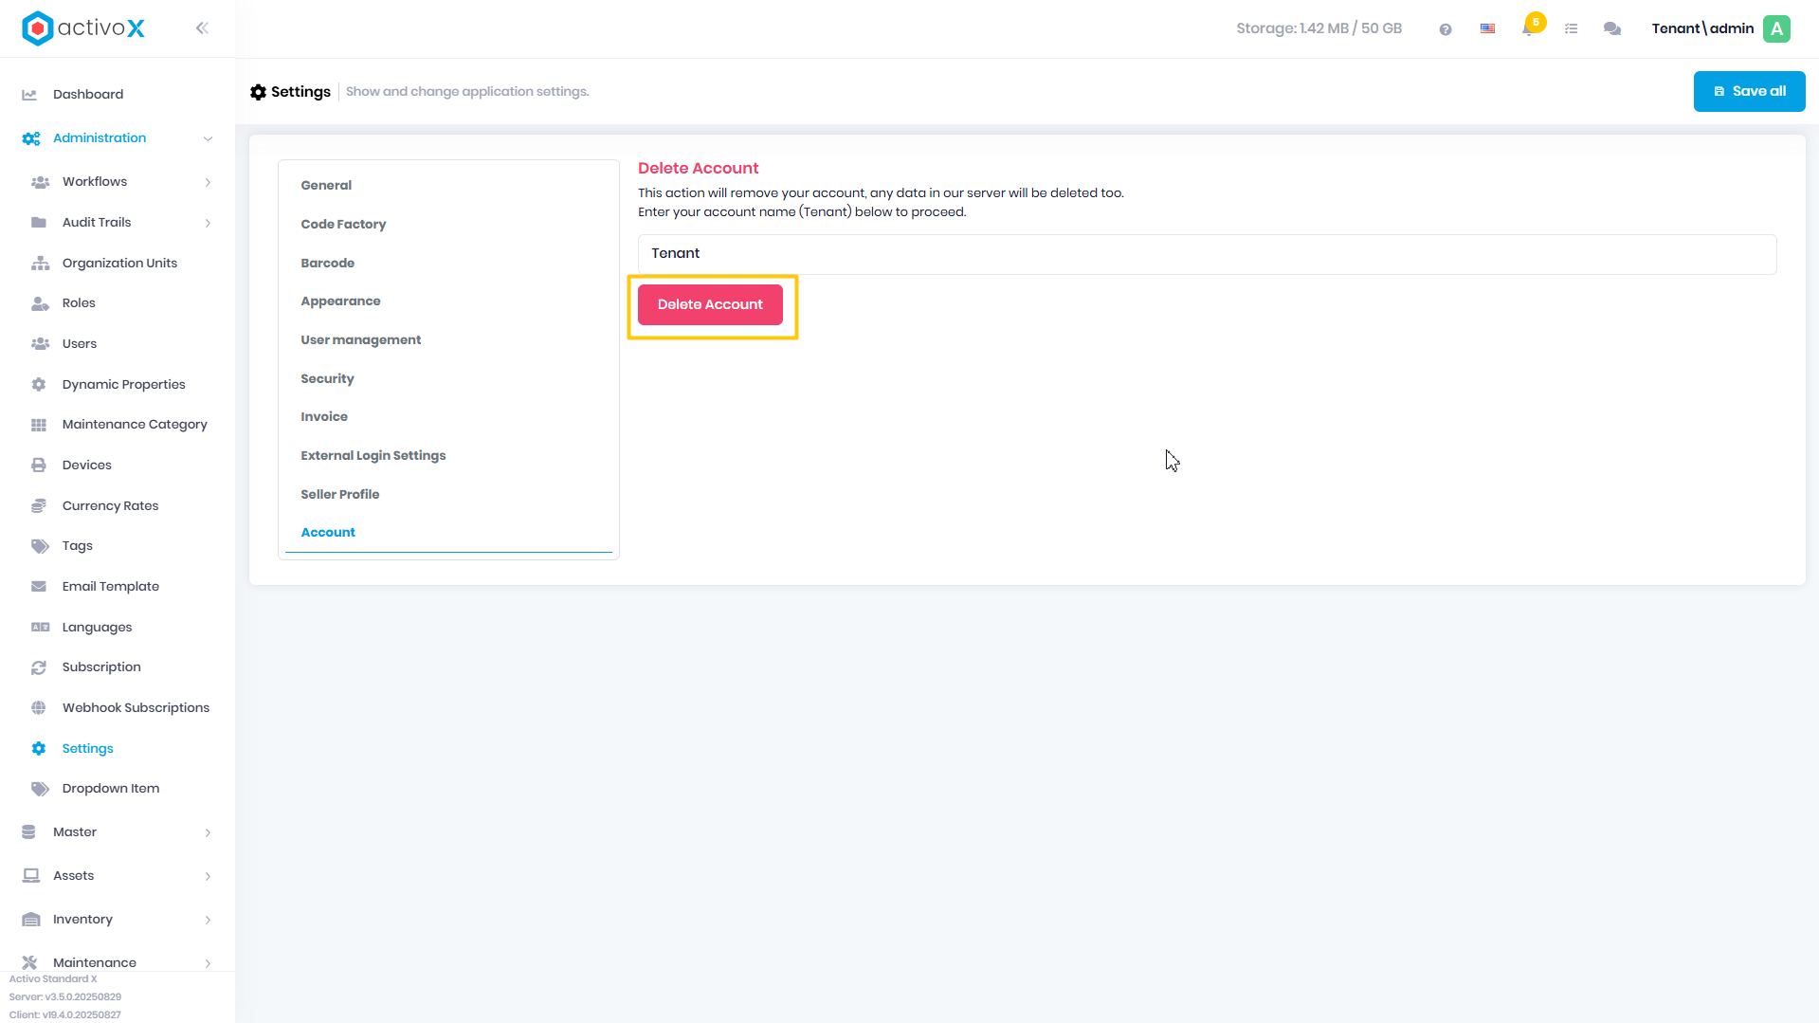
Task: Click the Webhook Subscriptions globe icon
Action: tap(39, 708)
